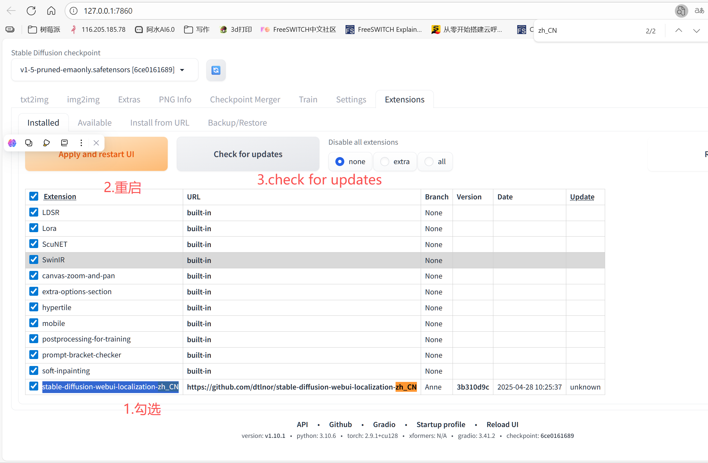The image size is (708, 463).
Task: Go to previous find result arrow
Action: click(x=678, y=31)
